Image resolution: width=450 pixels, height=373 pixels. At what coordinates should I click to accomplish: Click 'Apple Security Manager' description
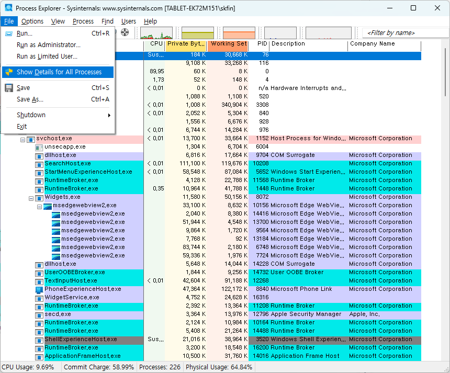point(306,314)
